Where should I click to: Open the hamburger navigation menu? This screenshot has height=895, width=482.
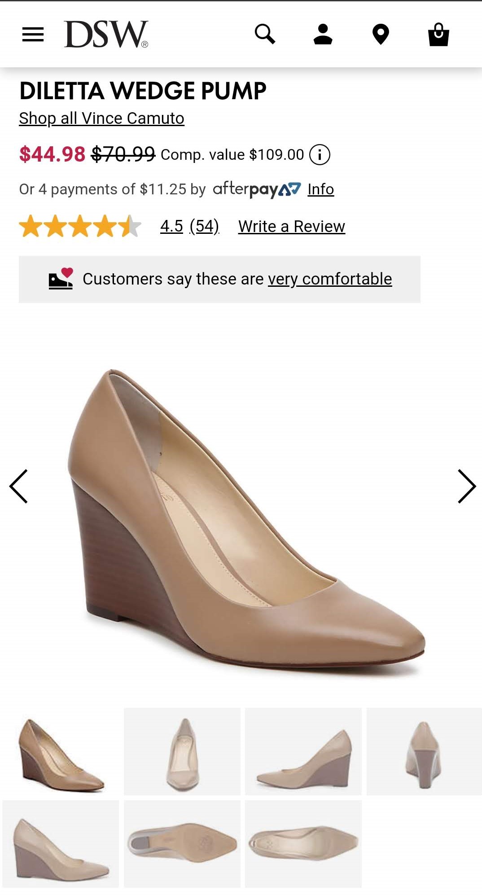[x=33, y=34]
